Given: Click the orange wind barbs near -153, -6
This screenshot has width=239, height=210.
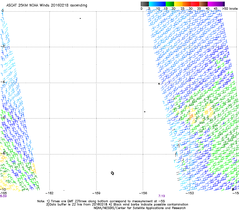Looking at the screenshot, I should coord(191,116).
